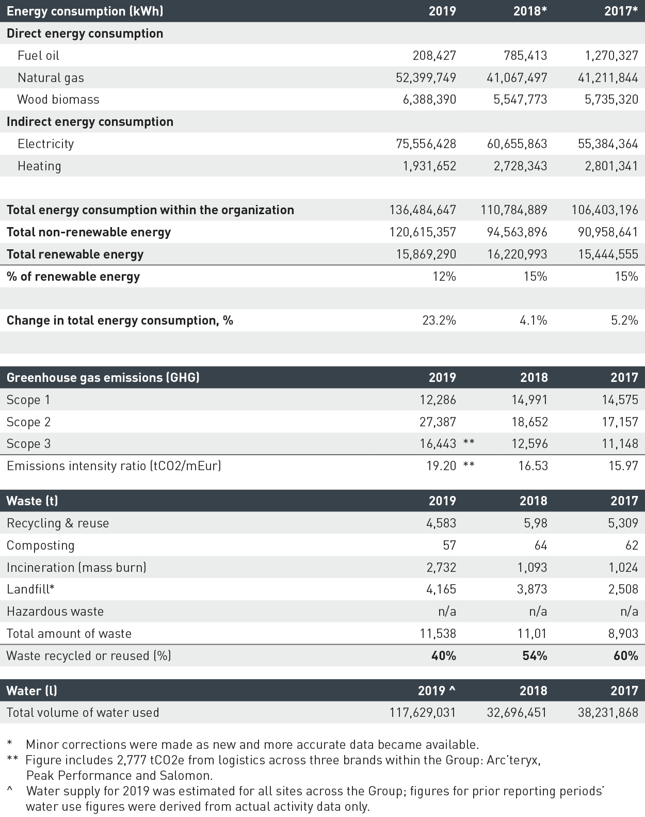Image resolution: width=645 pixels, height=817 pixels.
Task: Click the Waste (t) section header
Action: click(x=32, y=501)
